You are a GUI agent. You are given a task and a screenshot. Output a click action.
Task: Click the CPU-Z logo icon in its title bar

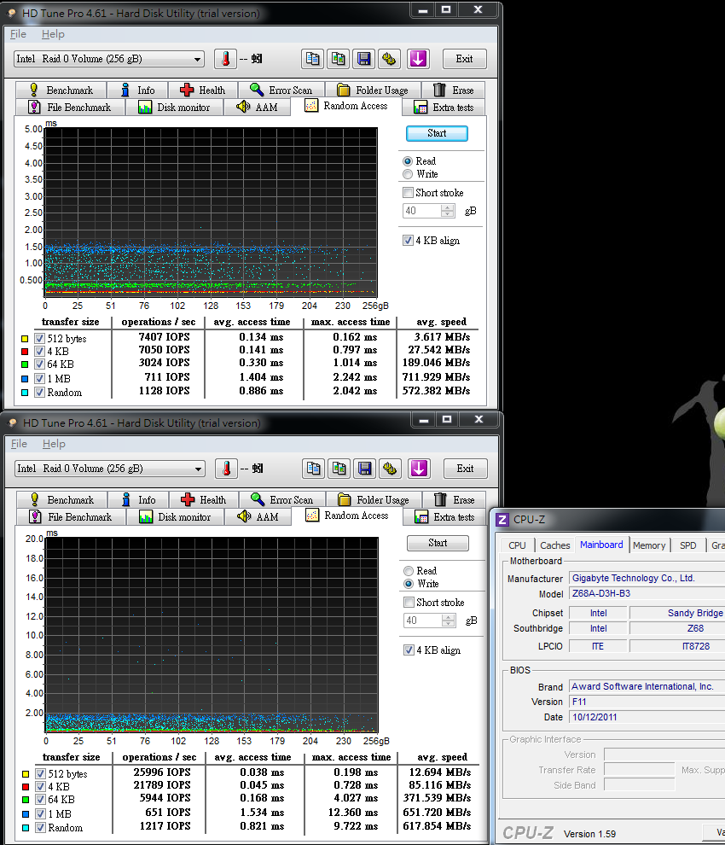tap(502, 520)
